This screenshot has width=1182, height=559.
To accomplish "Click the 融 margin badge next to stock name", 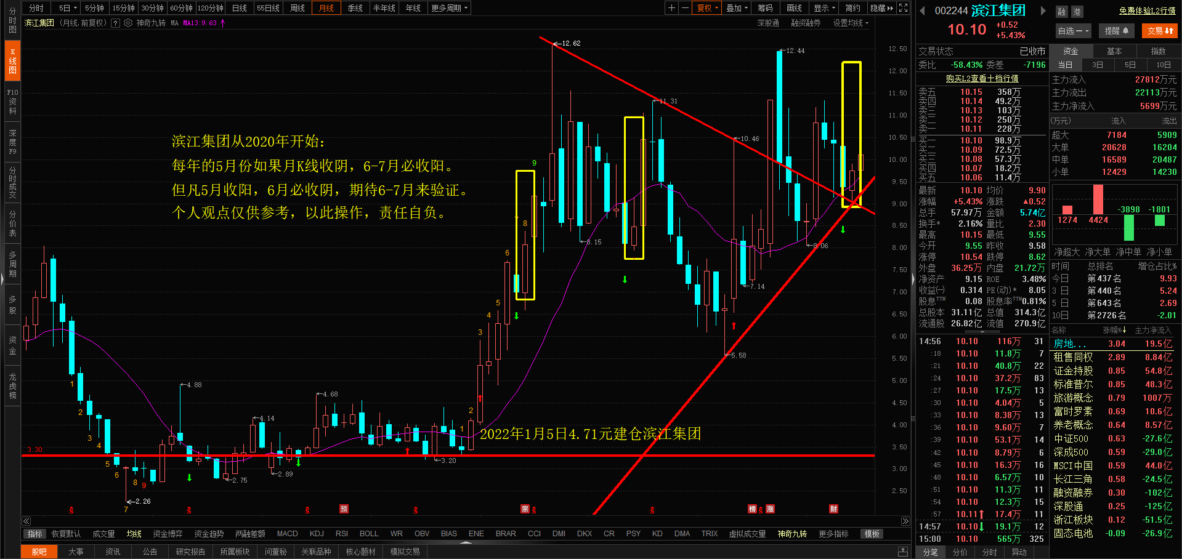I will [1061, 12].
